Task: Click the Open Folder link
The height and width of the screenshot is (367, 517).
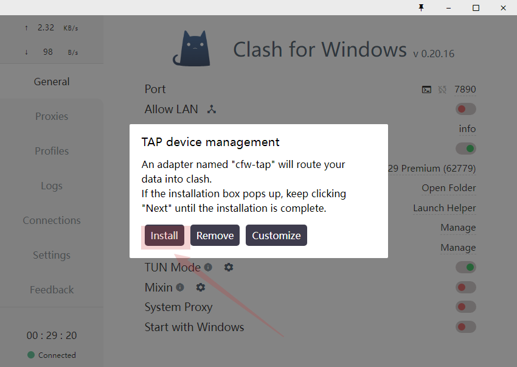Action: tap(449, 188)
